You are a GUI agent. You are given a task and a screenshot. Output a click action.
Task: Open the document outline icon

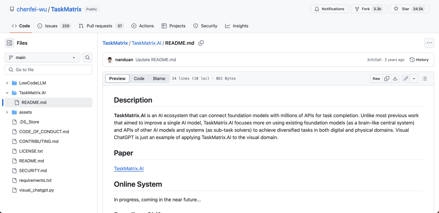[x=425, y=79]
